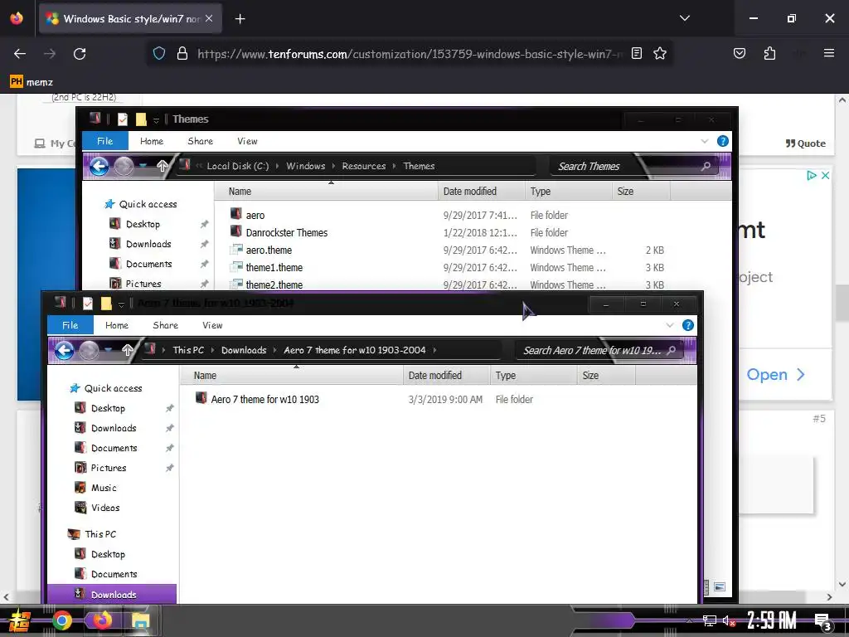Click the site padlock icon
Screen dimensions: 849x637
point(182,54)
